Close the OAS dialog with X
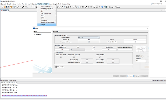166x100 pixels. point(147,28)
